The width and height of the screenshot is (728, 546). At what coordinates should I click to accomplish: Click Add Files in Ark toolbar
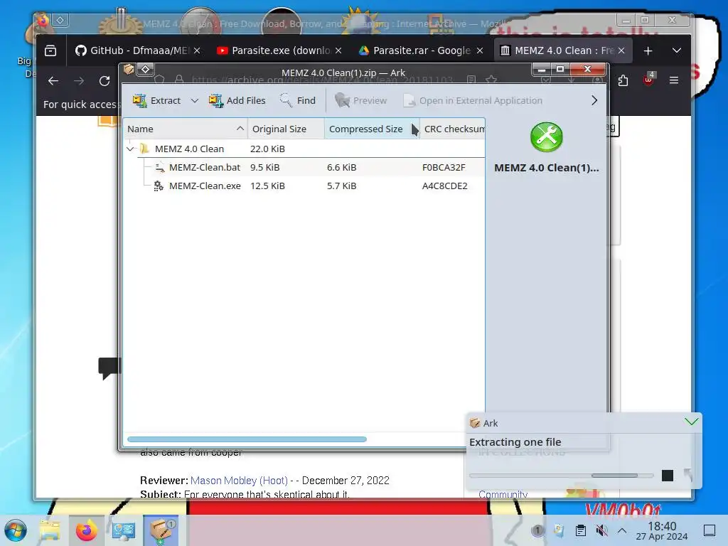coord(237,100)
